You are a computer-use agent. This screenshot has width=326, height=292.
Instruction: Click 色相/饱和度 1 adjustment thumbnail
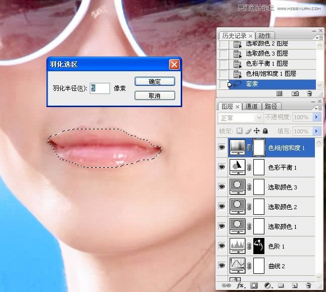(x=237, y=148)
